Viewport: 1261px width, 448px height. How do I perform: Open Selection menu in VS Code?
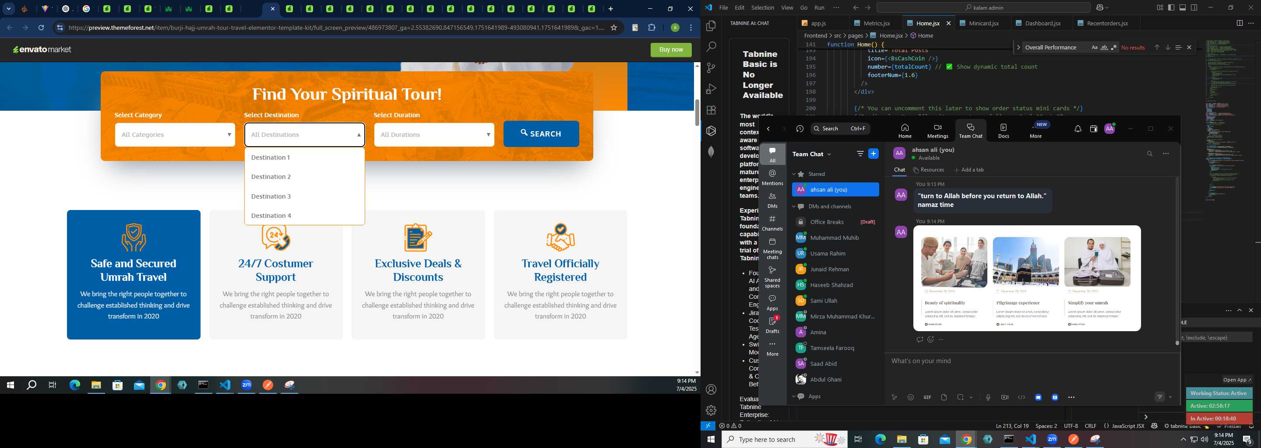coord(763,8)
